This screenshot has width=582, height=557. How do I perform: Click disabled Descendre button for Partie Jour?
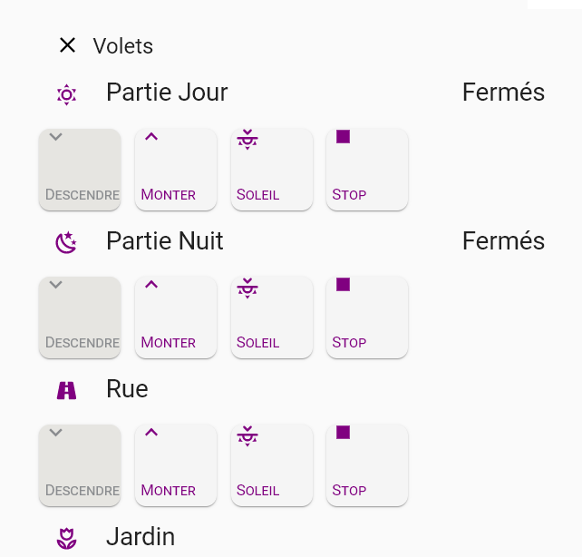(x=80, y=170)
